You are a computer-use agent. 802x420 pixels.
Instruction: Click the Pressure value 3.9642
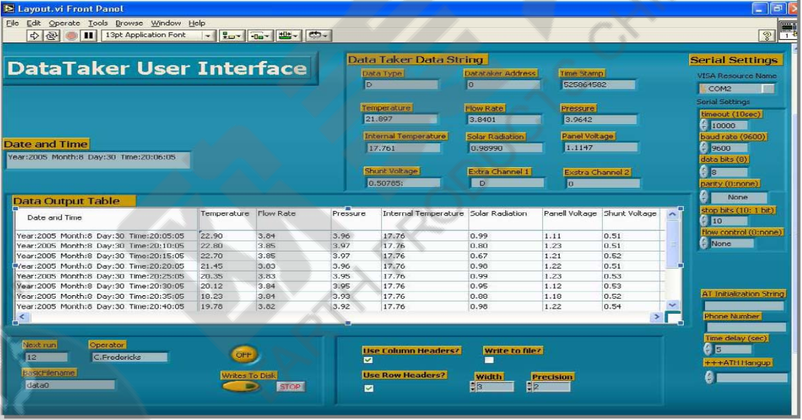coord(600,119)
